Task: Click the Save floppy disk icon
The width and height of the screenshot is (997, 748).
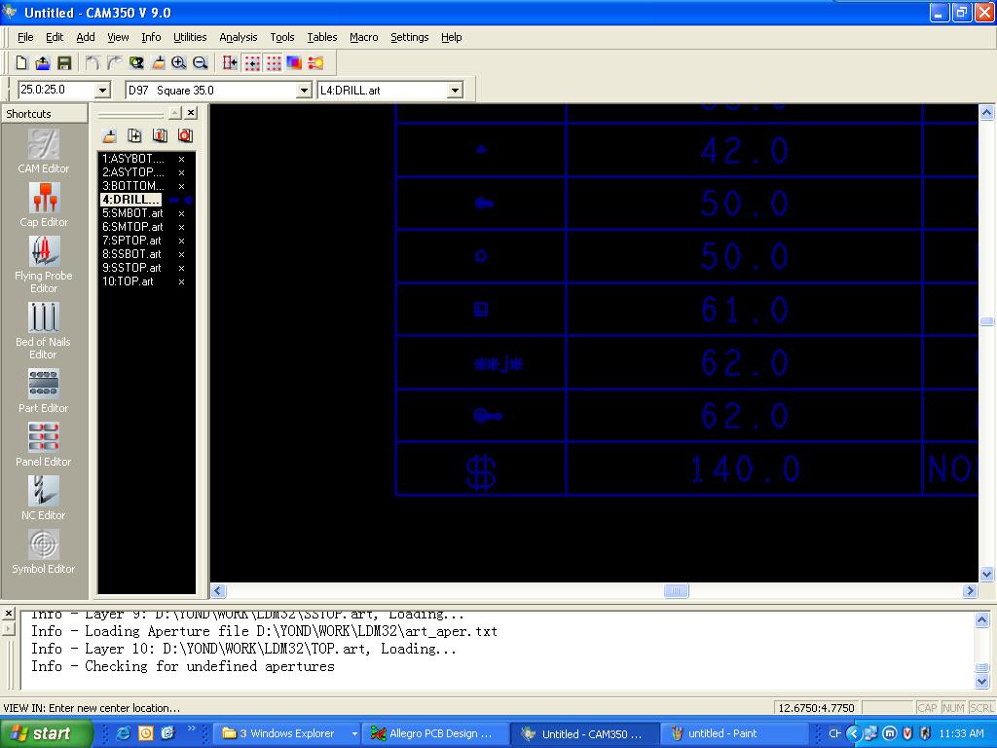Action: tap(64, 63)
